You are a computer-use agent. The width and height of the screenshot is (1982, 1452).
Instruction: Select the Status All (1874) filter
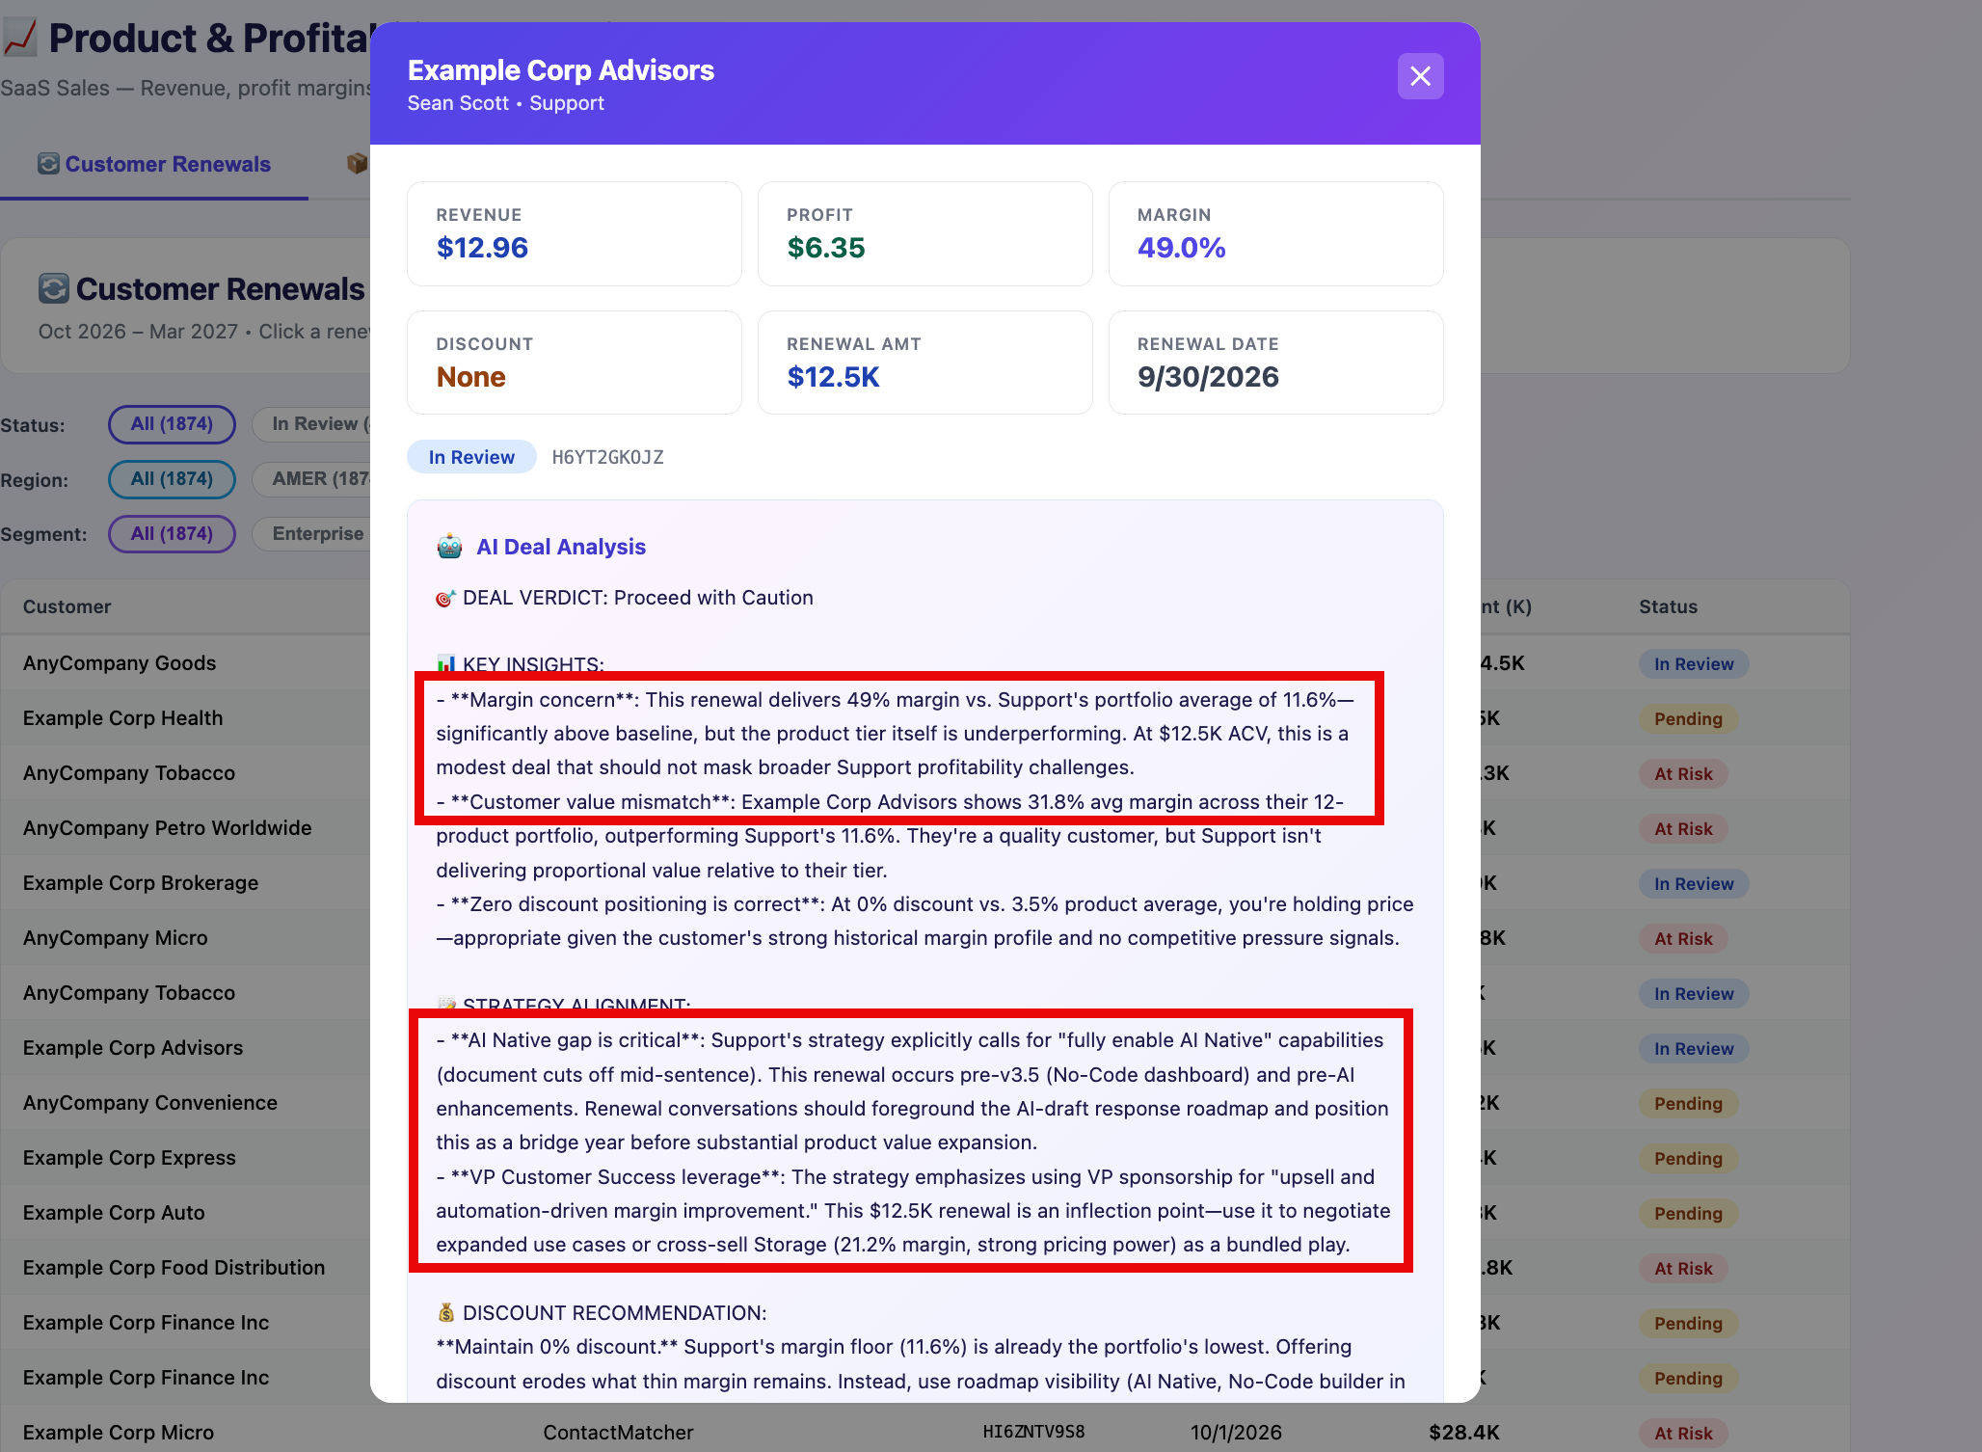(172, 424)
